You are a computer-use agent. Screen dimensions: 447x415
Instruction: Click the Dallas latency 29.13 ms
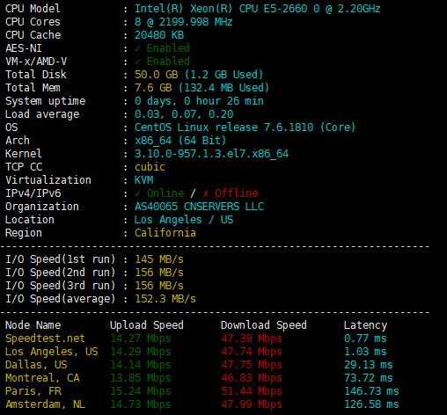point(369,365)
